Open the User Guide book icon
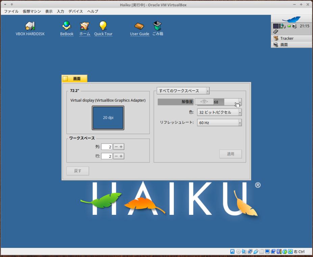The width and height of the screenshot is (313, 257). click(x=139, y=26)
